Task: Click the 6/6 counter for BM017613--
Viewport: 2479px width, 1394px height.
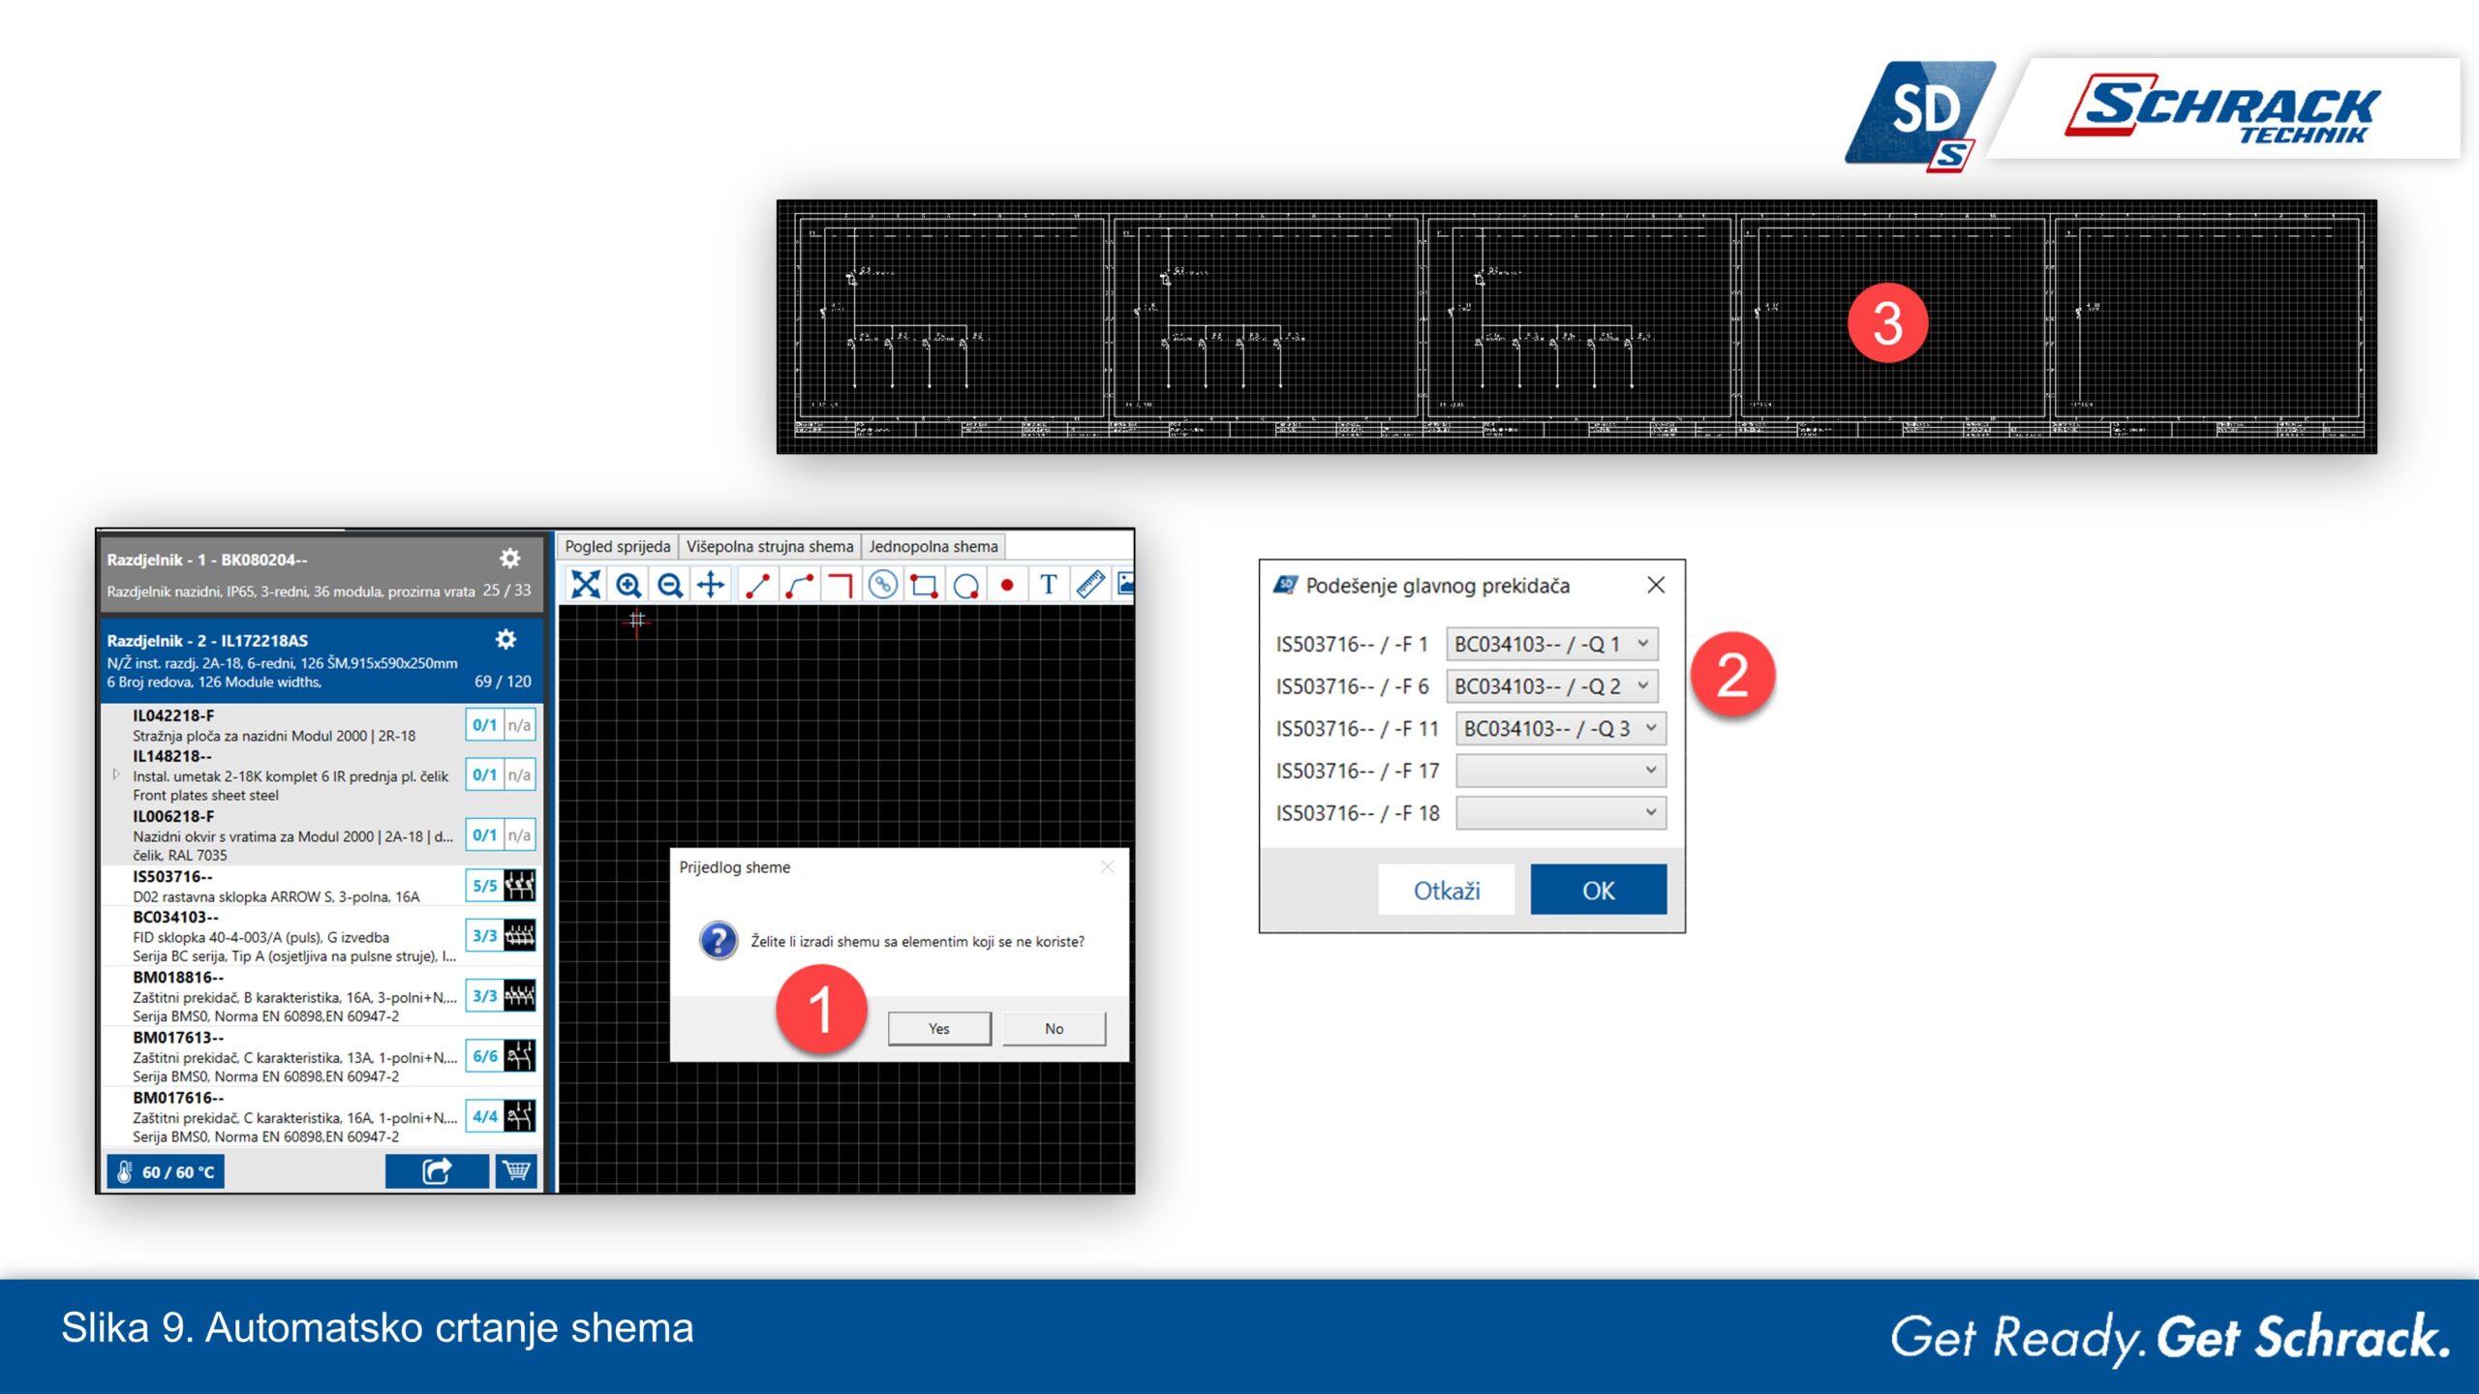Action: tap(484, 1055)
